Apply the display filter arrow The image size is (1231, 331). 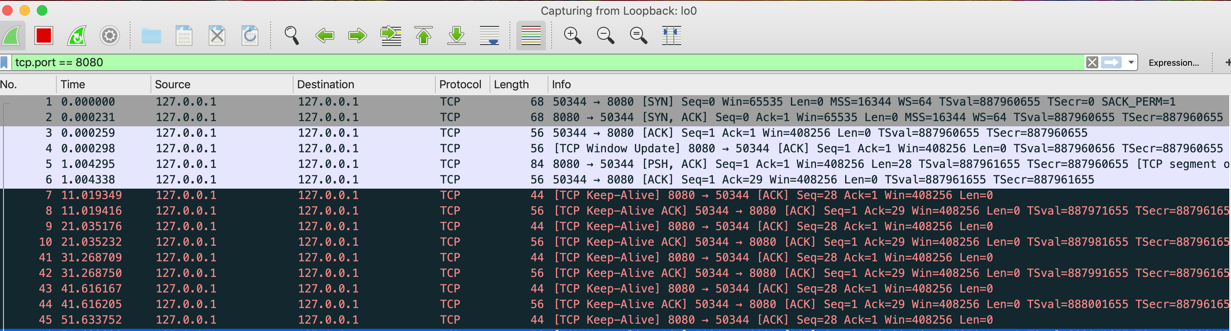coord(1111,62)
